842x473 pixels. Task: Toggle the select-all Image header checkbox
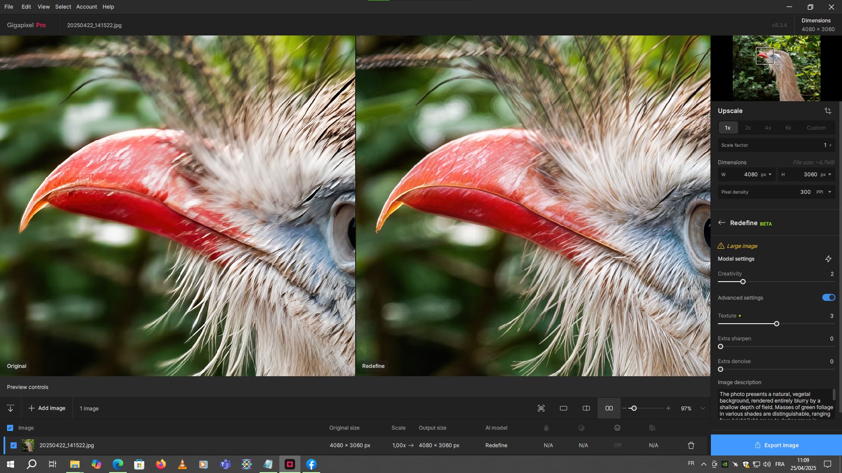coord(10,428)
